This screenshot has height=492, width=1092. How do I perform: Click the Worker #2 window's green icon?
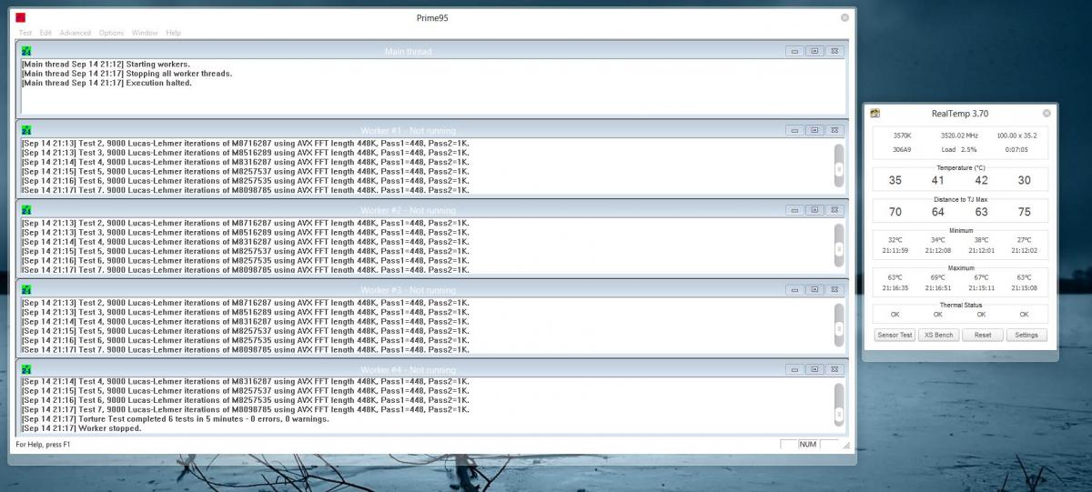coord(26,210)
